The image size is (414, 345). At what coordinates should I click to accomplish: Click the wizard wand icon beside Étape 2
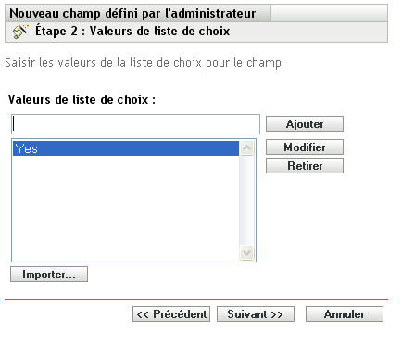[20, 32]
